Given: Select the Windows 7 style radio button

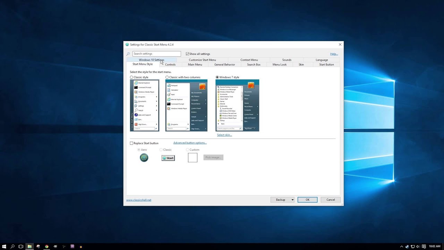Looking at the screenshot, I should point(217,77).
